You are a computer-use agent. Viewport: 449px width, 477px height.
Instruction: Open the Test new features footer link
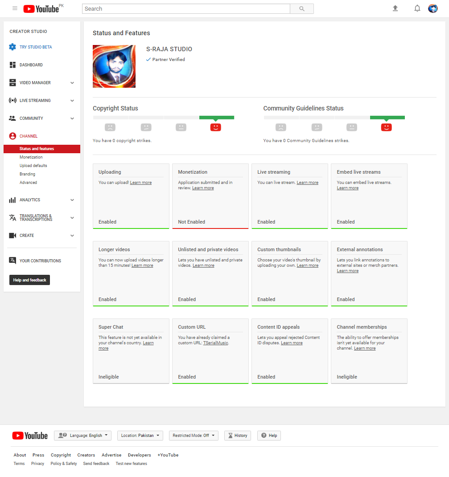[131, 464]
